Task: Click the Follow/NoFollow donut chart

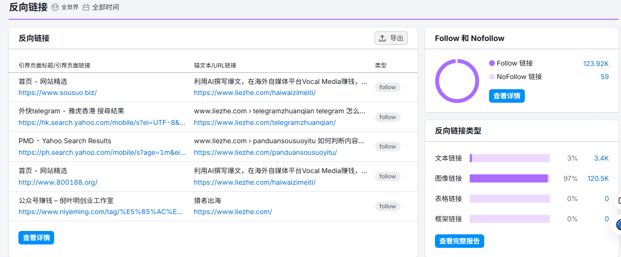Action: click(x=457, y=81)
